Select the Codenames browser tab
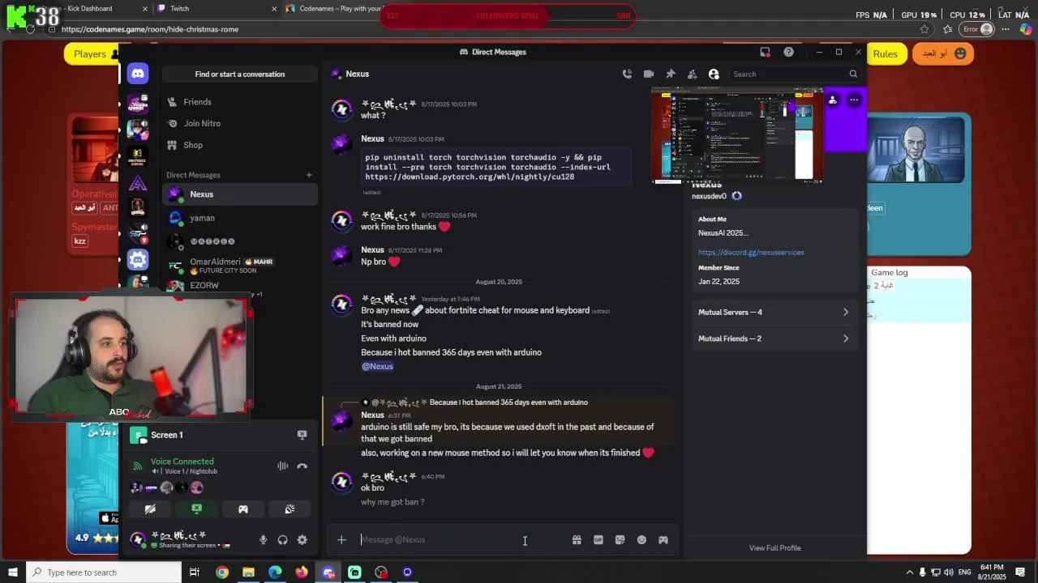The image size is (1038, 583). (x=341, y=9)
